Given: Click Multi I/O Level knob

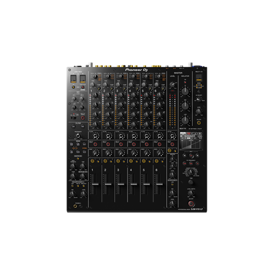Looking at the screenshot, I should click(198, 111).
